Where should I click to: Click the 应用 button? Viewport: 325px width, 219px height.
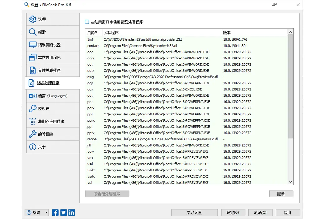tap(288, 212)
